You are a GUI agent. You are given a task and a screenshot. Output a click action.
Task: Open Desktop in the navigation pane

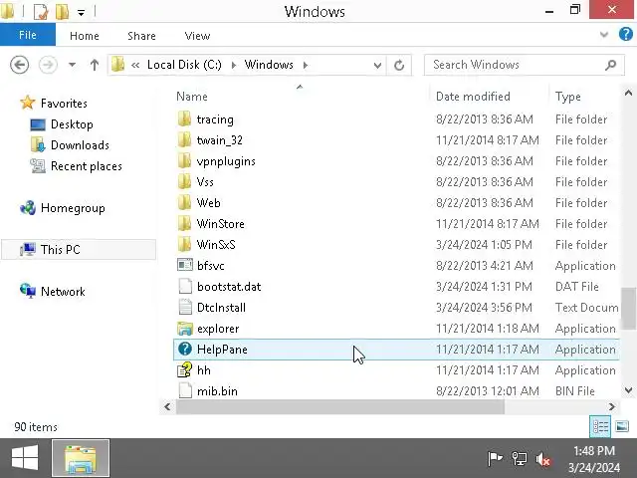pos(72,124)
